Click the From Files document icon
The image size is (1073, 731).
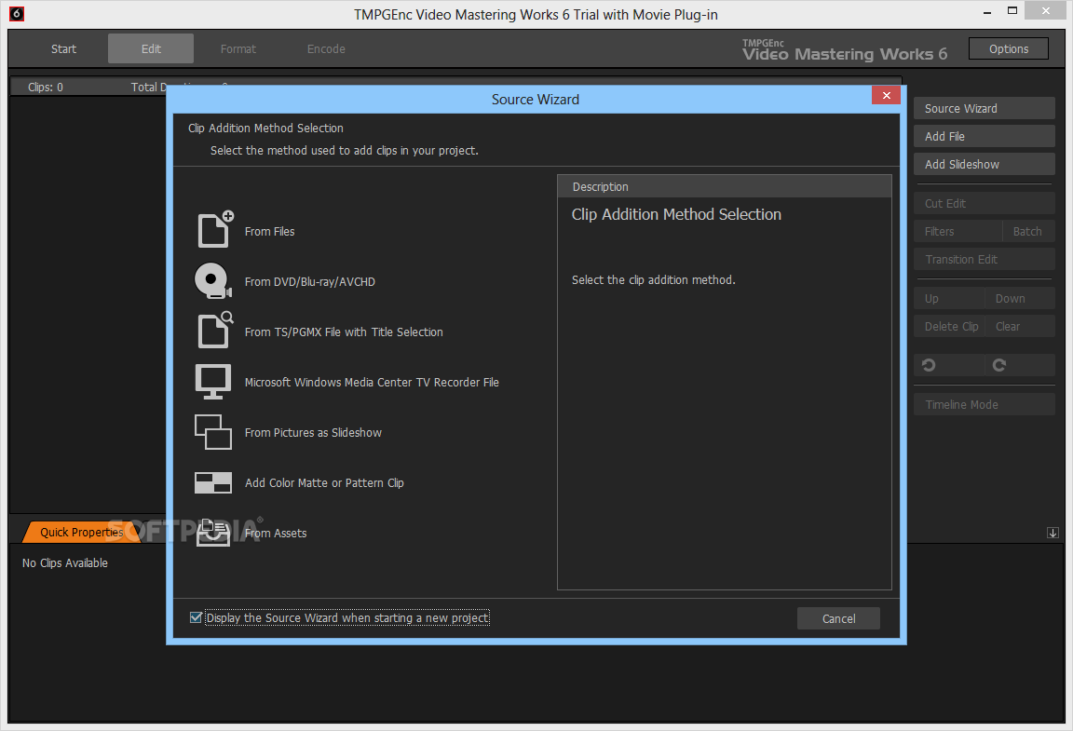(x=215, y=229)
